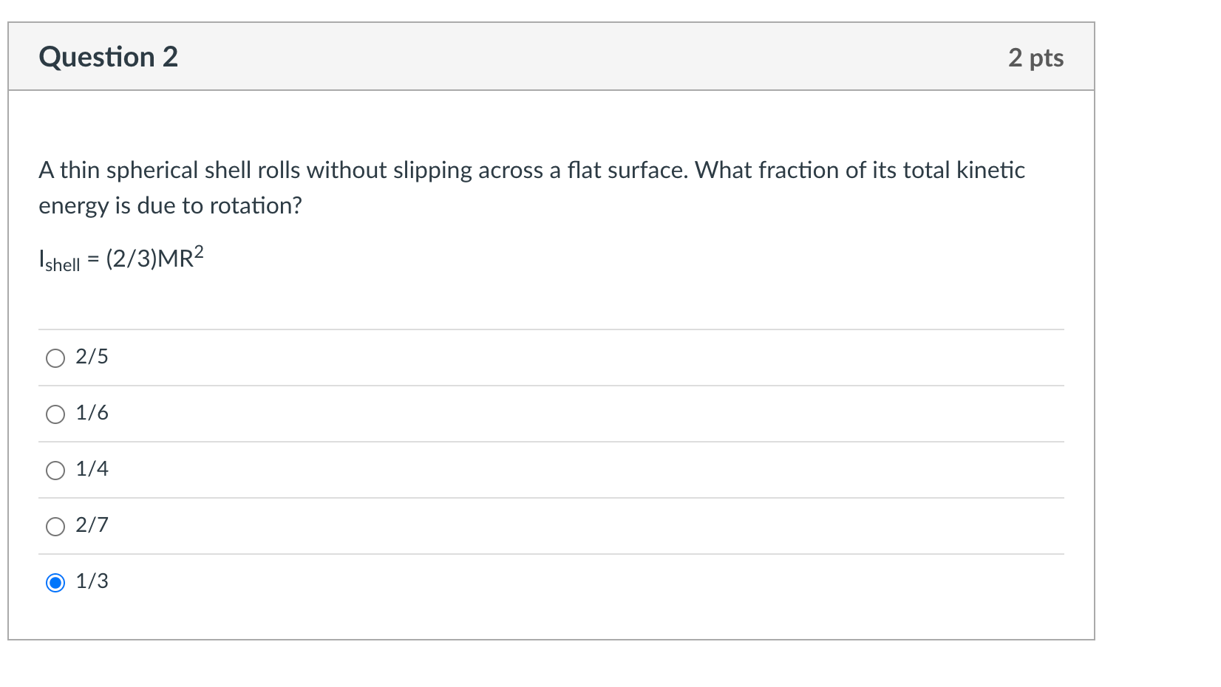Screen dimensions: 1221x687
Task: Click the divider below the 1/3 option
Action: [551, 609]
